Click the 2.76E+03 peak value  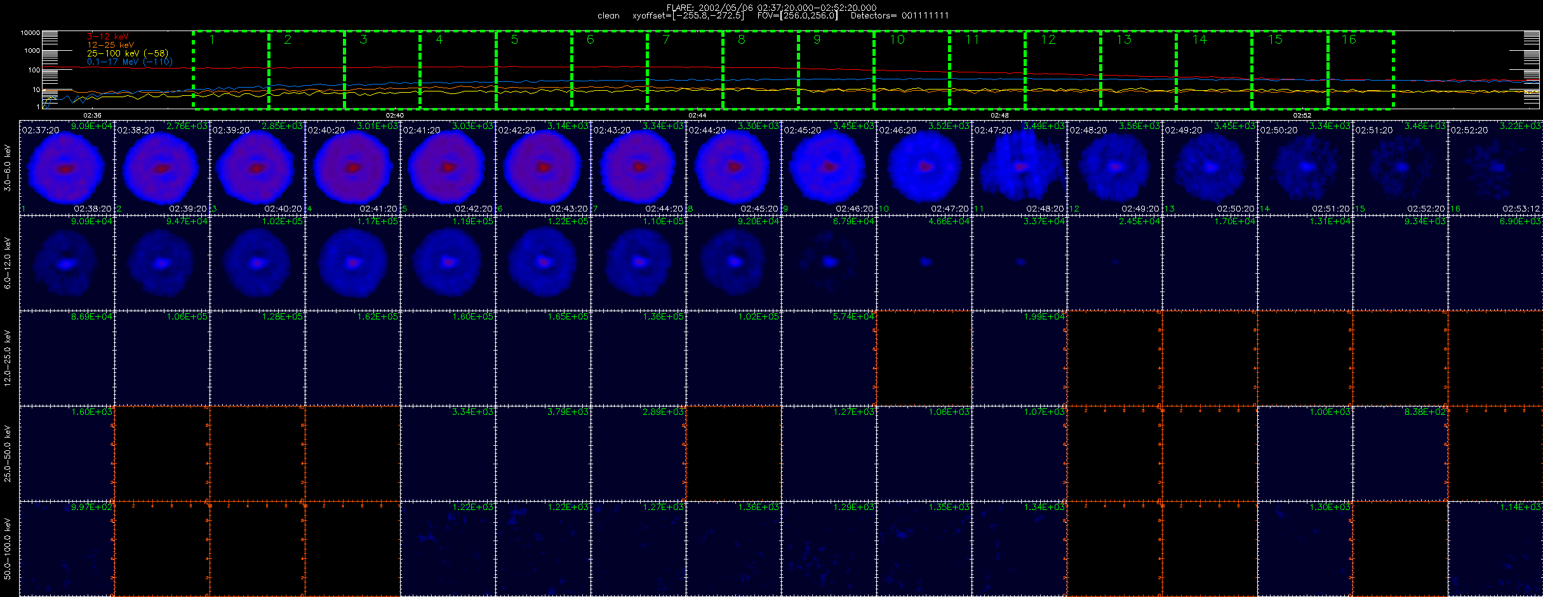(187, 126)
